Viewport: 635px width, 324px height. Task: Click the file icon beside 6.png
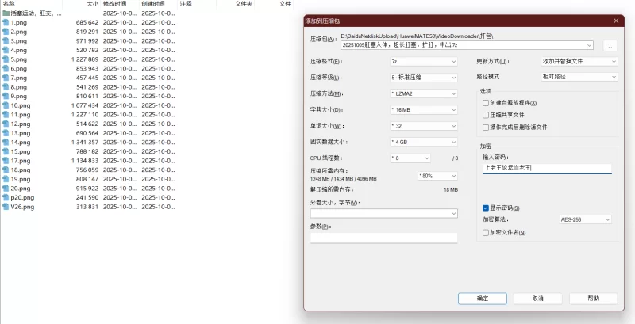click(x=6, y=69)
